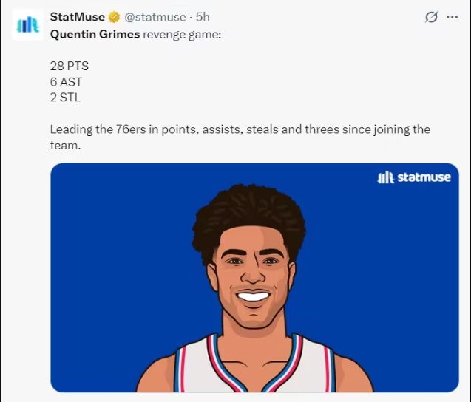Click the 28 PTS stat line
Viewport: 471px width, 402px height.
(x=70, y=66)
